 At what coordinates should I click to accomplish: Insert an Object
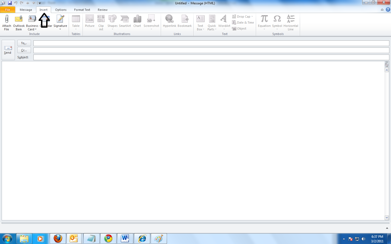(239, 28)
